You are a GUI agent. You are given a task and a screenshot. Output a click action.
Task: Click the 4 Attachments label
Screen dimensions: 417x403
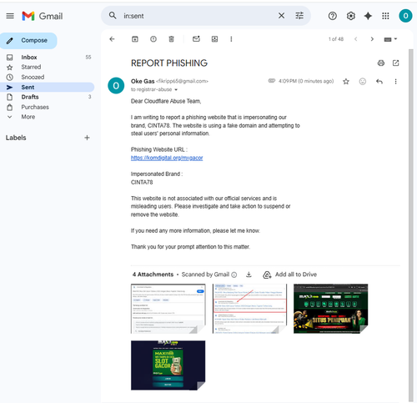153,275
